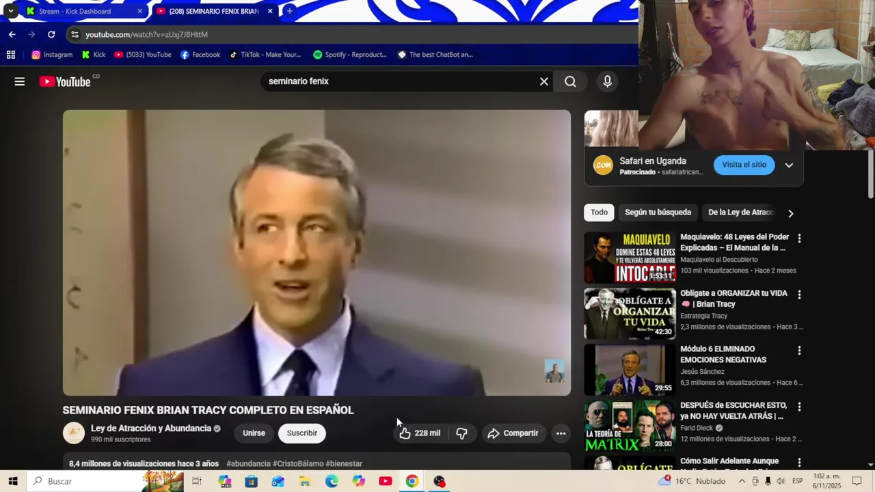View site information icon in the address bar
This screenshot has height=492, width=875.
tap(75, 34)
